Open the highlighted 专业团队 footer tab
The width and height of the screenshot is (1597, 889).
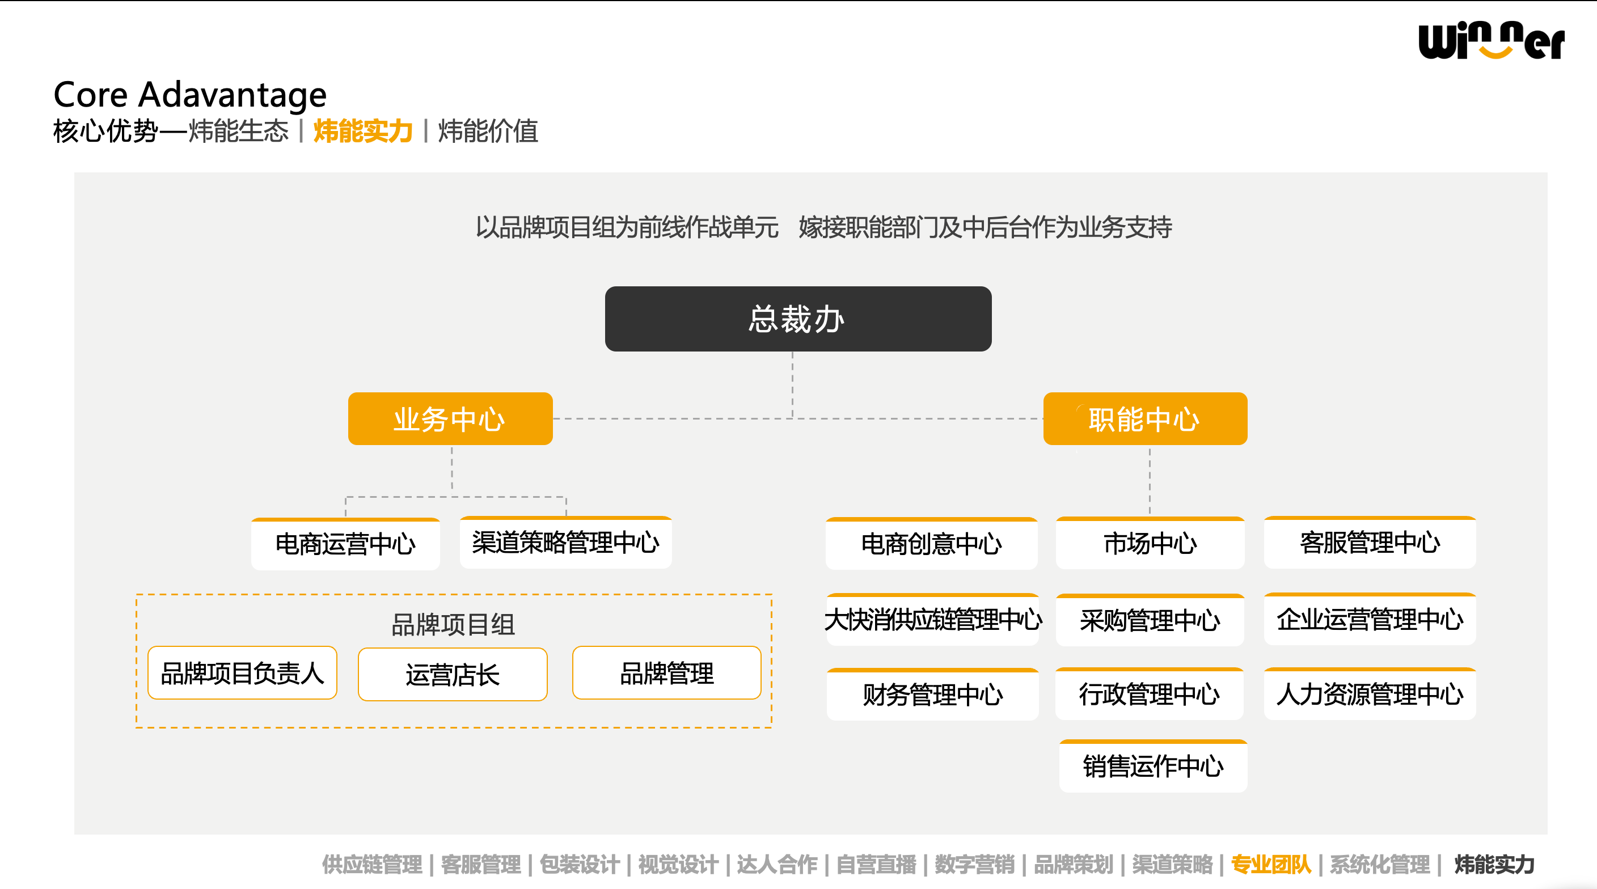[x=1271, y=864]
